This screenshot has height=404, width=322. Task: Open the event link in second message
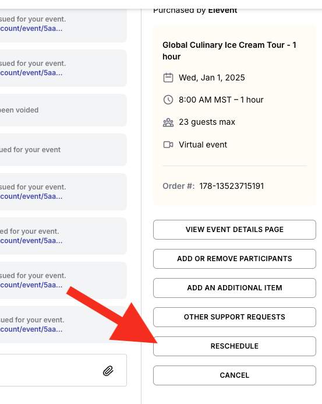(x=31, y=73)
